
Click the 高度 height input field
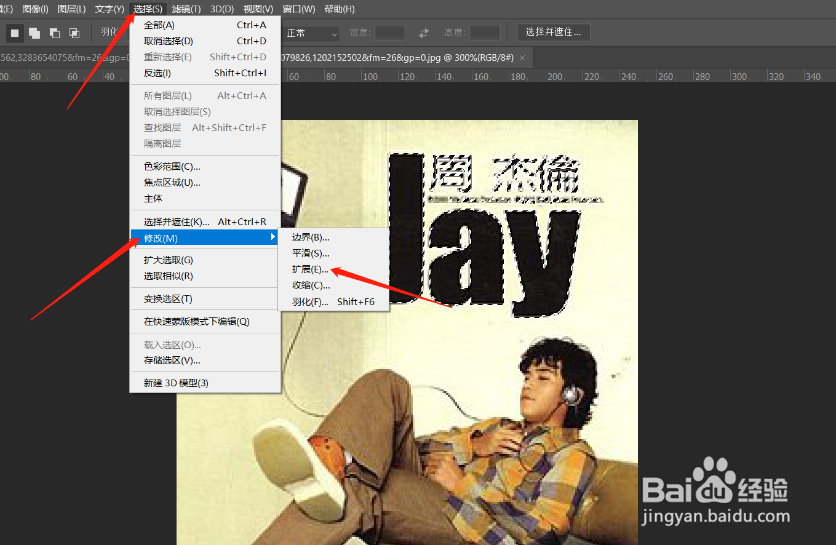pyautogui.click(x=485, y=33)
